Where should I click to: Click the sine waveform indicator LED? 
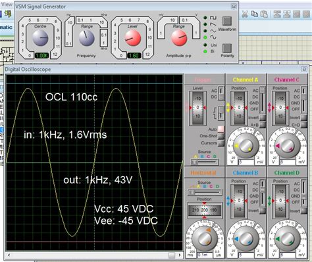[205, 37]
